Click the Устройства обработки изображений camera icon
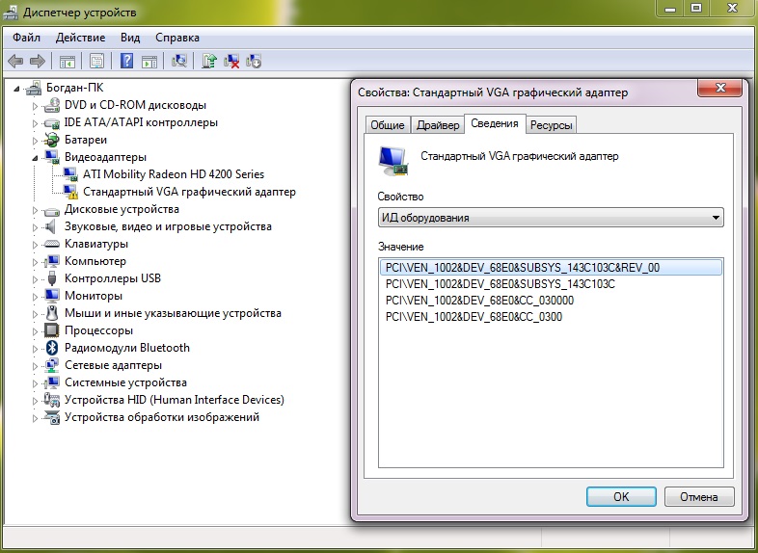758x553 pixels. pos(52,417)
